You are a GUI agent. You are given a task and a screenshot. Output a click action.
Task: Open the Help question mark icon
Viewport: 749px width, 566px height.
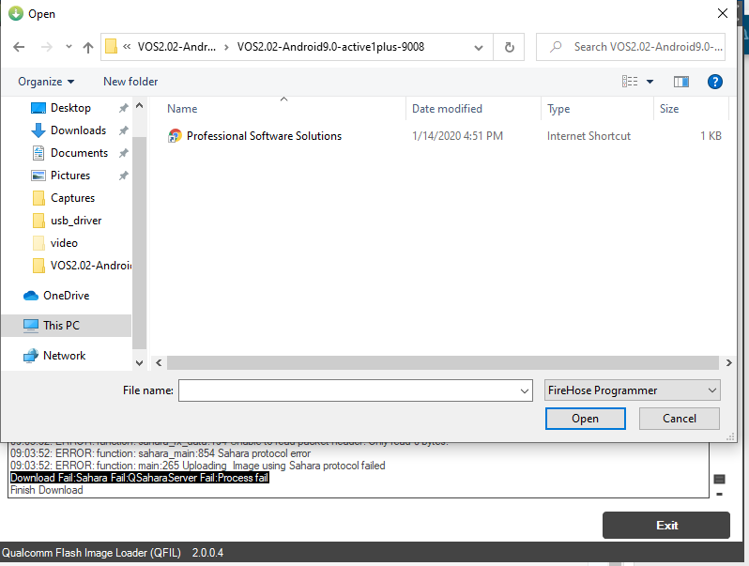714,82
